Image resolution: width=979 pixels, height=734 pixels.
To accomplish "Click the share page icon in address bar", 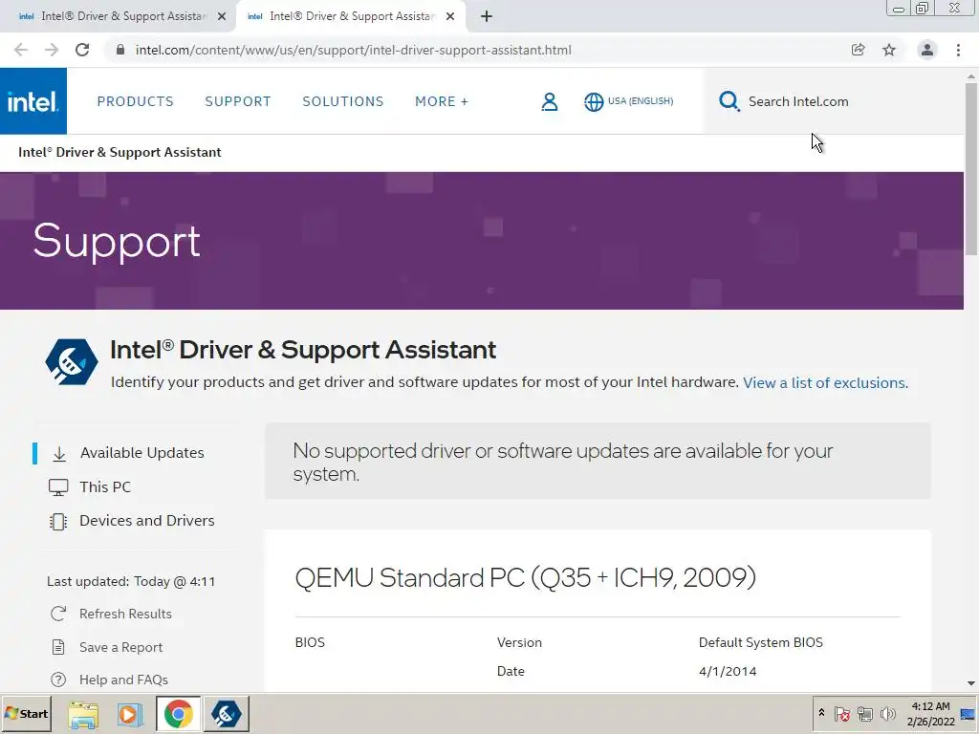I will click(858, 50).
